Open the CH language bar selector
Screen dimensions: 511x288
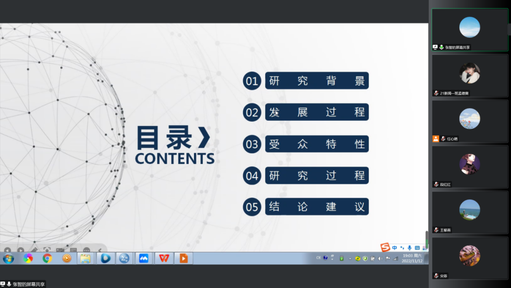click(318, 258)
